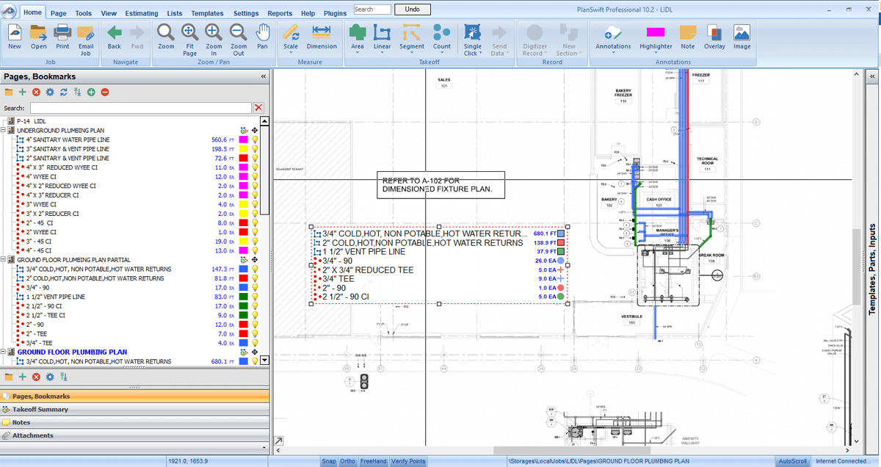Toggle Ortho mode in status bar
Screen dimensions: 881x467
(347, 461)
